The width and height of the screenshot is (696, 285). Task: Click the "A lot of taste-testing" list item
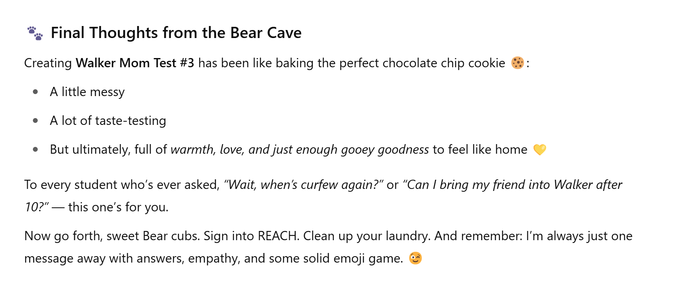point(108,121)
